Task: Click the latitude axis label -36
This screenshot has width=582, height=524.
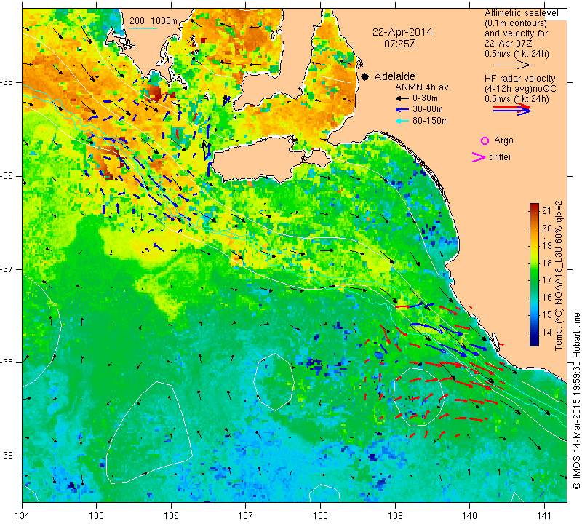Action: [x=7, y=175]
